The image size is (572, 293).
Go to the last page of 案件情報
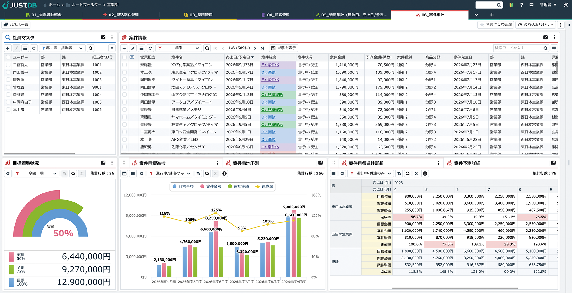tap(262, 48)
